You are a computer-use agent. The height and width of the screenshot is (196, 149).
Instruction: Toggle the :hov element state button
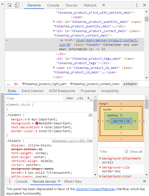pos(69,98)
